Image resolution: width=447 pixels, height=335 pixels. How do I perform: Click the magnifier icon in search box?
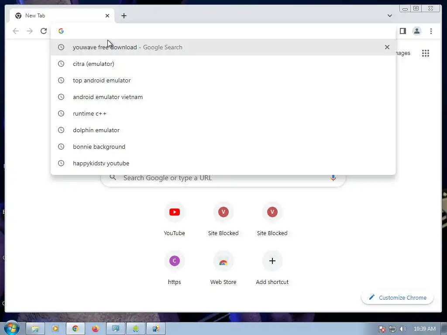click(x=113, y=178)
